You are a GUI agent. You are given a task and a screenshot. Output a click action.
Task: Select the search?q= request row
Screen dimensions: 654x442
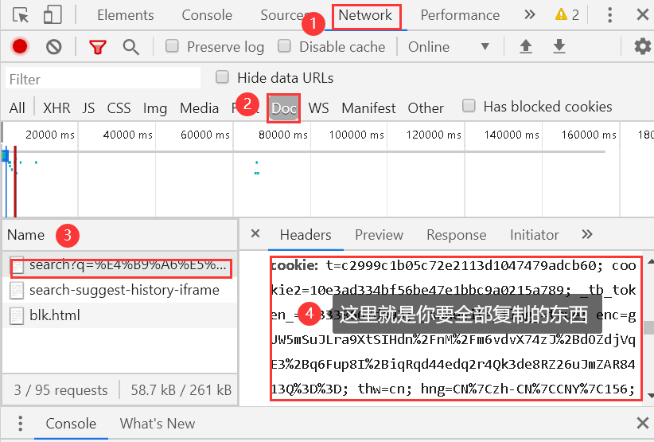coord(119,265)
